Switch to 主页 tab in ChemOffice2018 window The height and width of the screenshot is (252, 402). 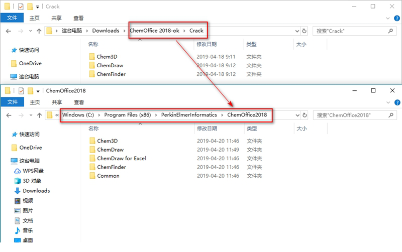pyautogui.click(x=35, y=102)
